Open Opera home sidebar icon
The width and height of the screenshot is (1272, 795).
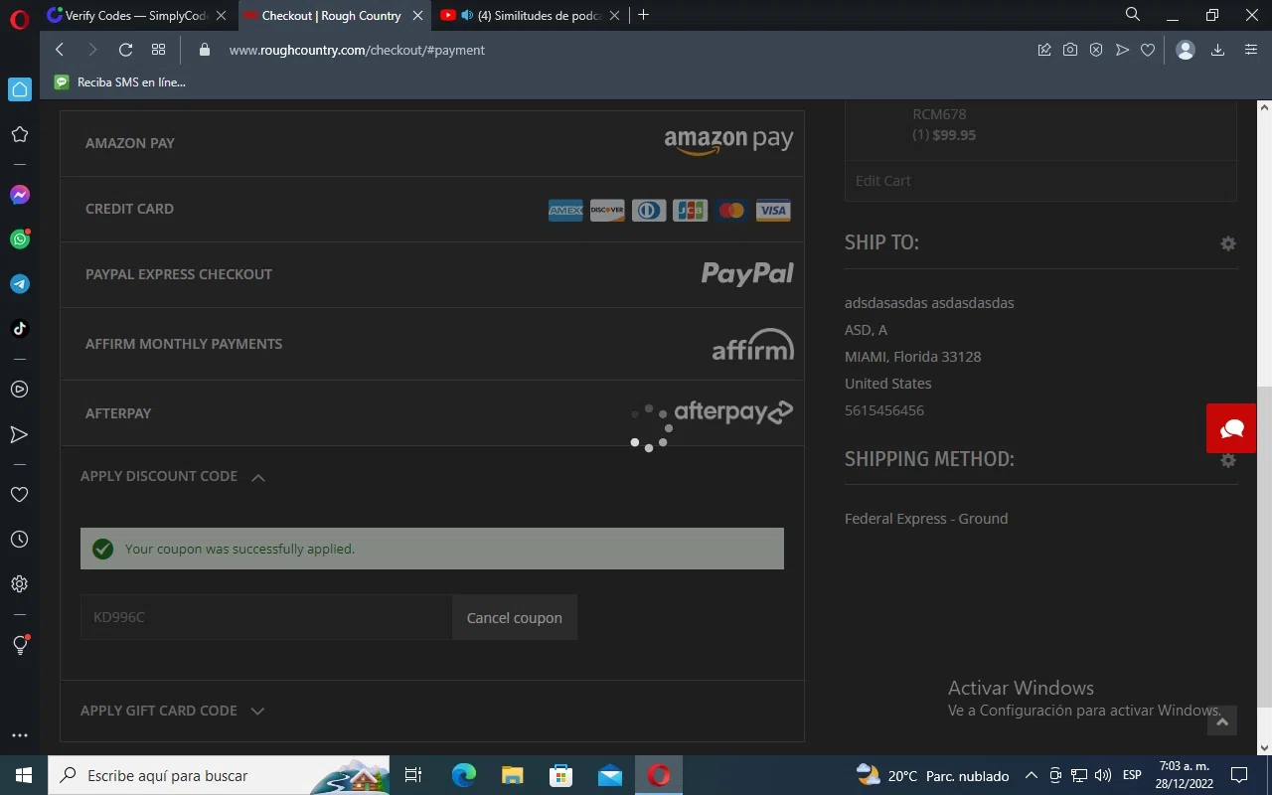(20, 89)
